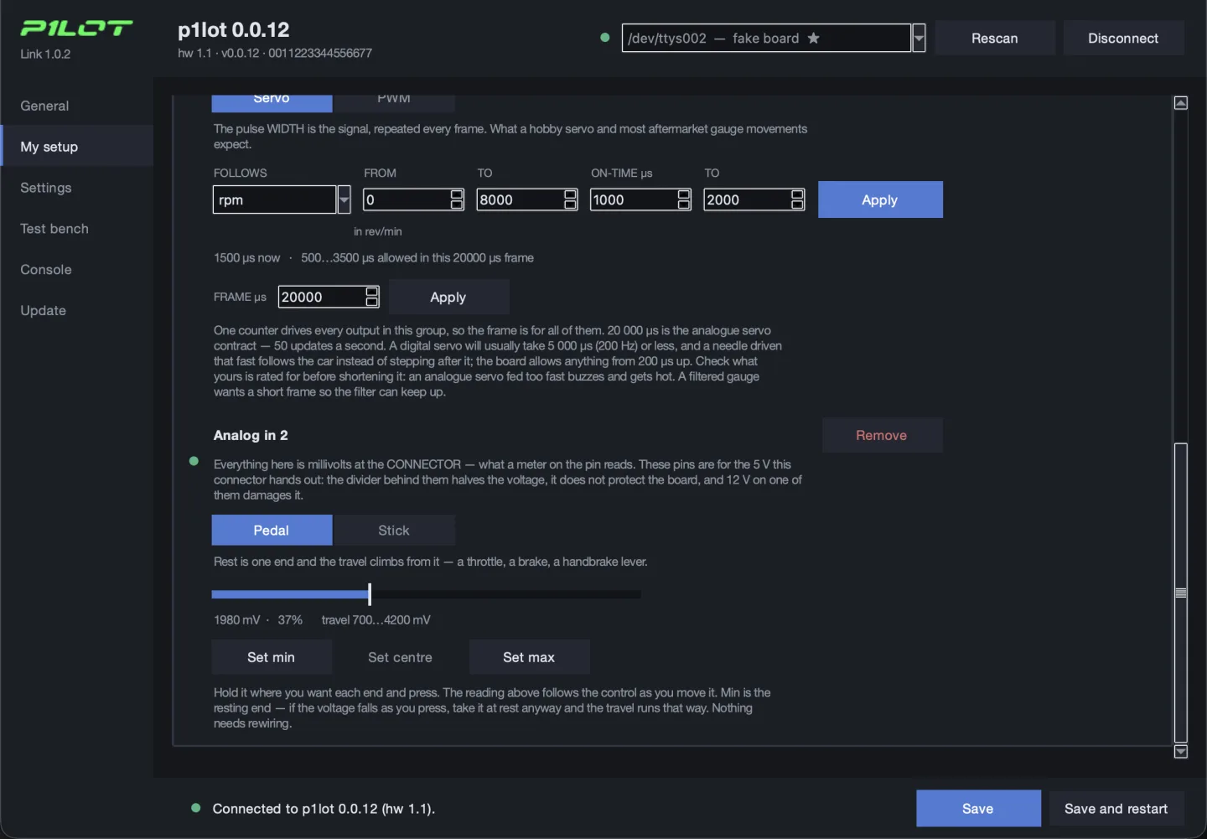Click the vertical scrollbar thumb
1207x839 pixels.
click(x=1181, y=593)
